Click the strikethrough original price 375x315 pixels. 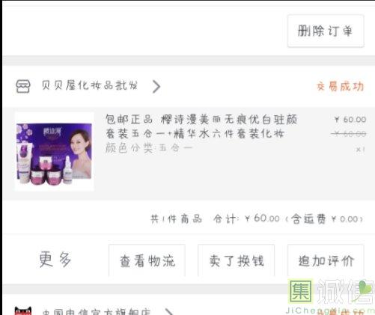349,134
